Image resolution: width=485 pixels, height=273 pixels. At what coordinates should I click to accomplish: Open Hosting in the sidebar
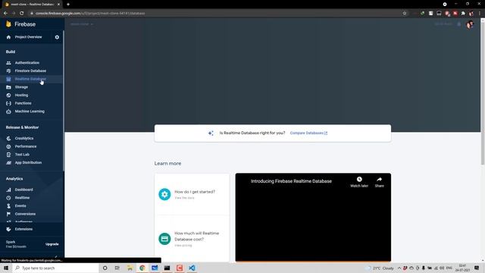[21, 96]
